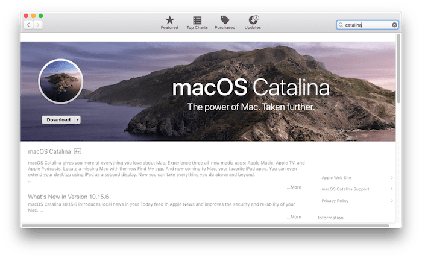This screenshot has height=258, width=422.
Task: Click the horizontal scrollbar at bottom
Action: pos(205,225)
